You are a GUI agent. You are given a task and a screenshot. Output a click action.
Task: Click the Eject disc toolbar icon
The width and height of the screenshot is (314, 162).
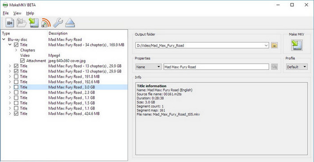click(70, 22)
